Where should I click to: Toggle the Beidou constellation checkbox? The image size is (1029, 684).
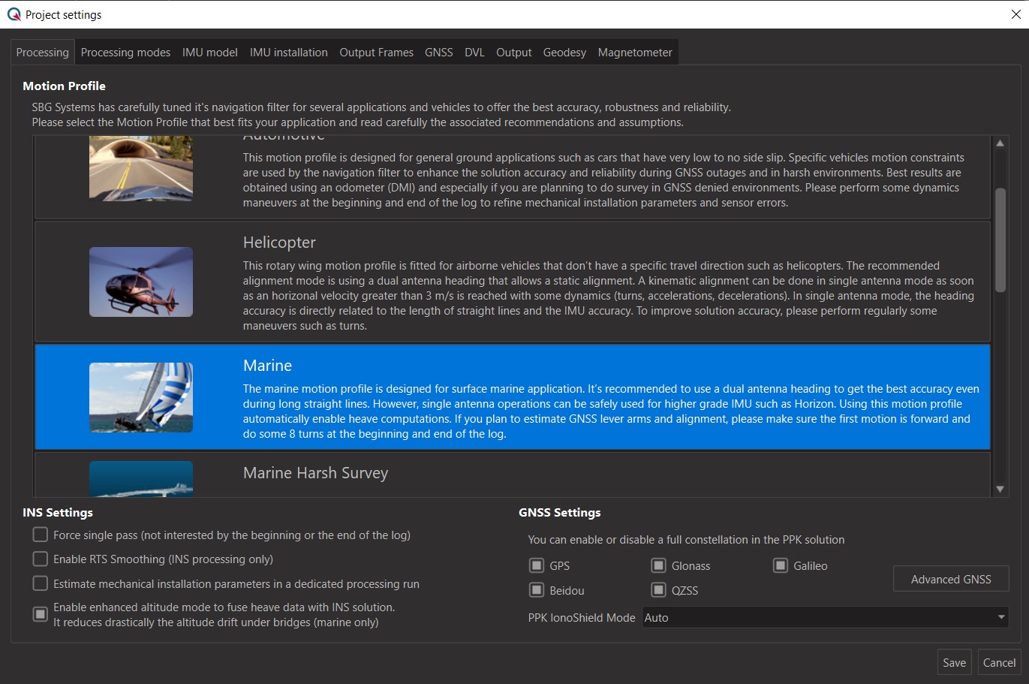pyautogui.click(x=537, y=590)
